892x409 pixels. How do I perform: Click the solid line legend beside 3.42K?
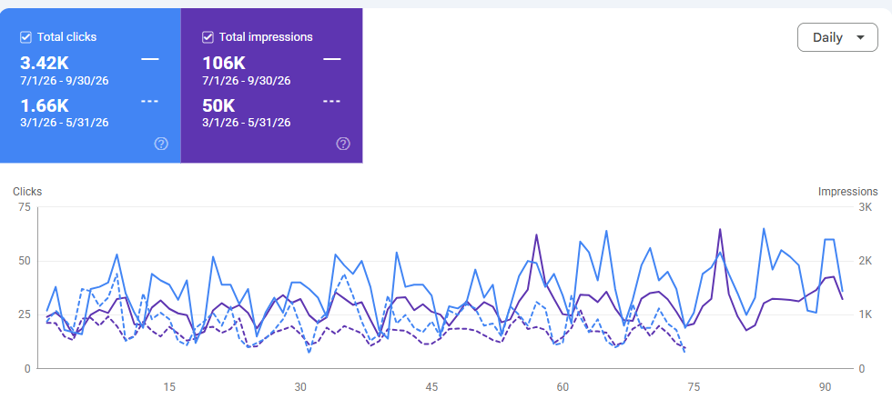click(150, 59)
